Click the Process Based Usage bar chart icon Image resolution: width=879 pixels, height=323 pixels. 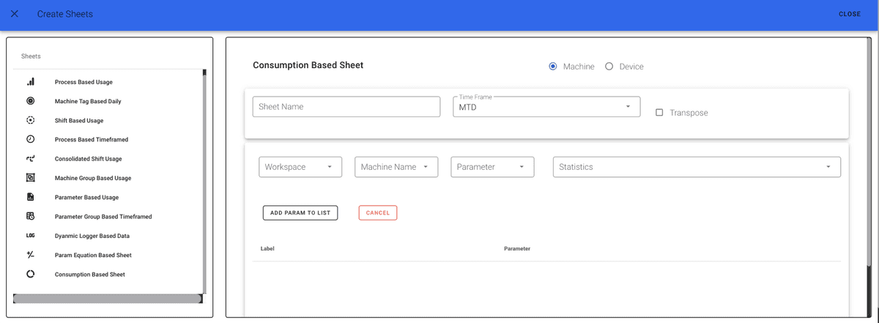tap(30, 82)
